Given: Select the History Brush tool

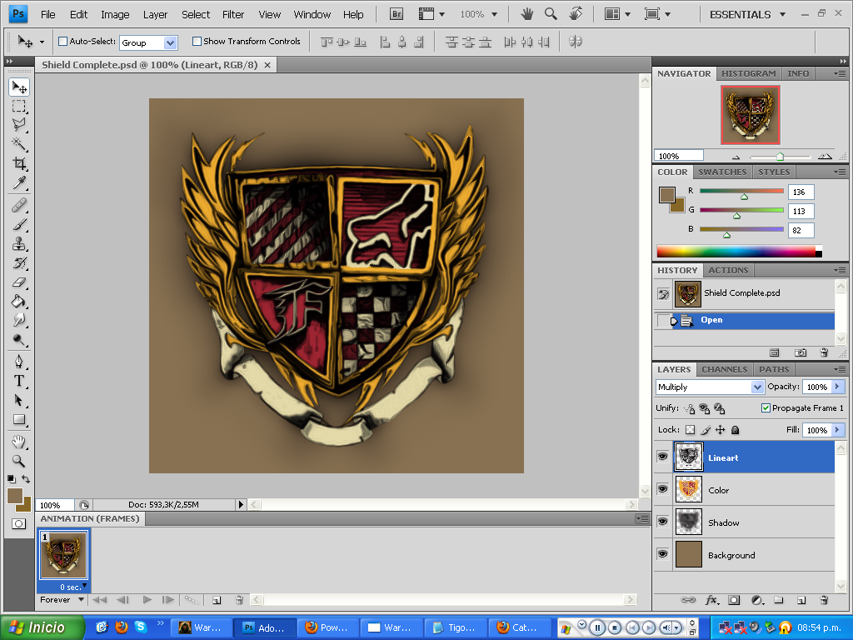Looking at the screenshot, I should click(19, 262).
